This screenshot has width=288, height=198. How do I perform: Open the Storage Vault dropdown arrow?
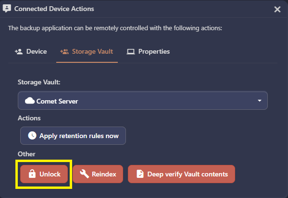(259, 101)
